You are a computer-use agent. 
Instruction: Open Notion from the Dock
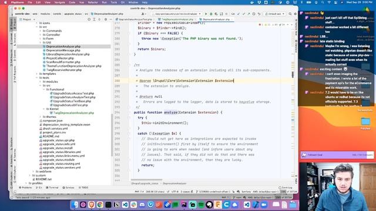(x=117, y=205)
